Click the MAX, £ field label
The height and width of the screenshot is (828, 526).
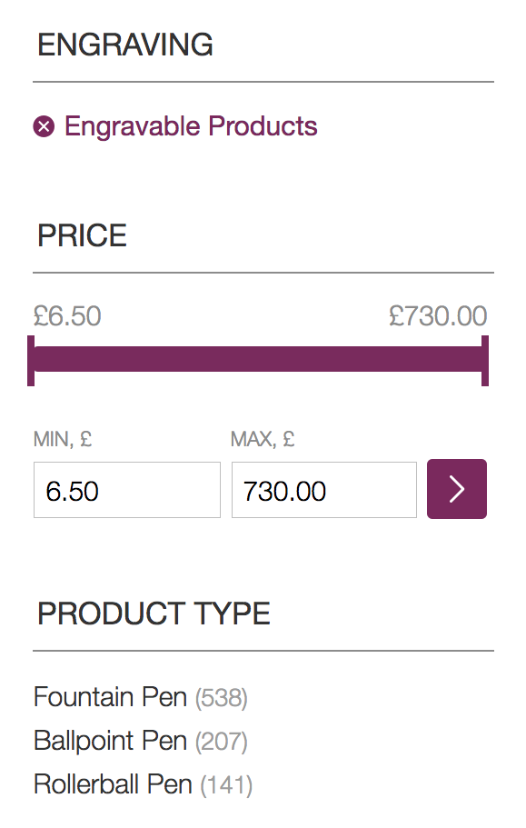tap(263, 439)
